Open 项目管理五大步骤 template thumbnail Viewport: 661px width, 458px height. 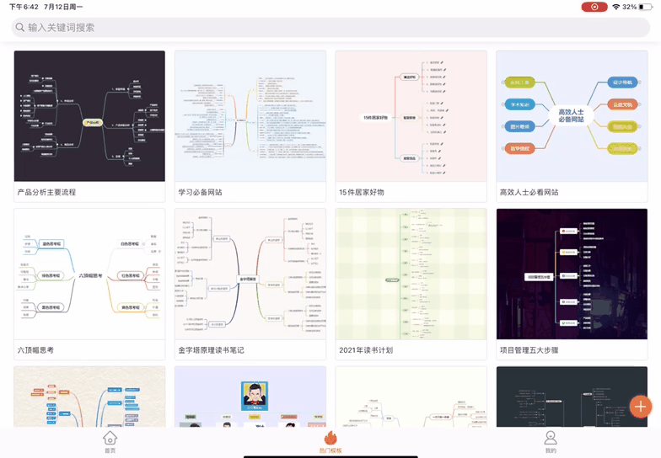pyautogui.click(x=572, y=274)
